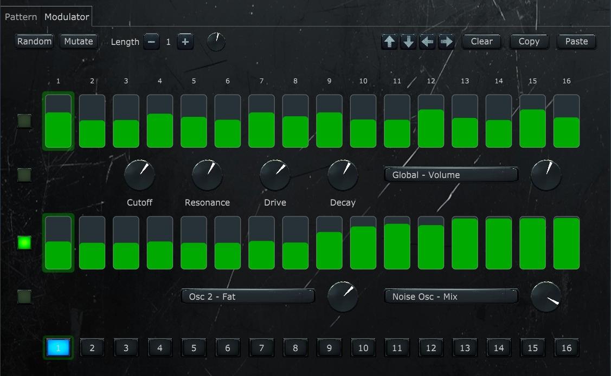The width and height of the screenshot is (611, 376).
Task: Click the Resonance knob
Action: coord(207,175)
